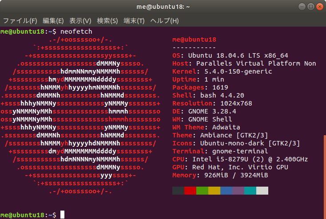Click the bottom 'me@ubuntu18:~$' prompt

28,215
